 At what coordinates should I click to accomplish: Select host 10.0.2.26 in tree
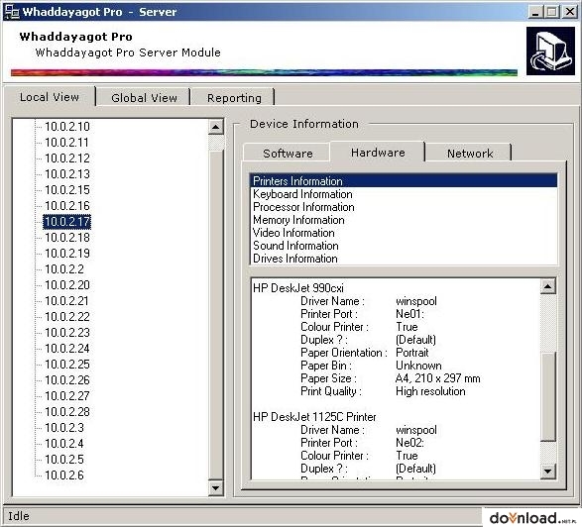pos(67,380)
